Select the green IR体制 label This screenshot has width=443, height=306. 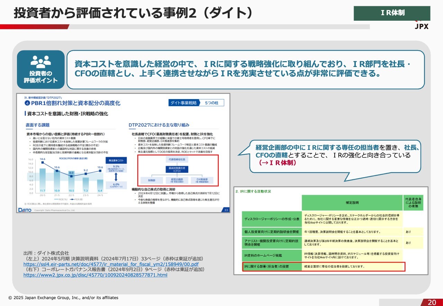coord(392,13)
